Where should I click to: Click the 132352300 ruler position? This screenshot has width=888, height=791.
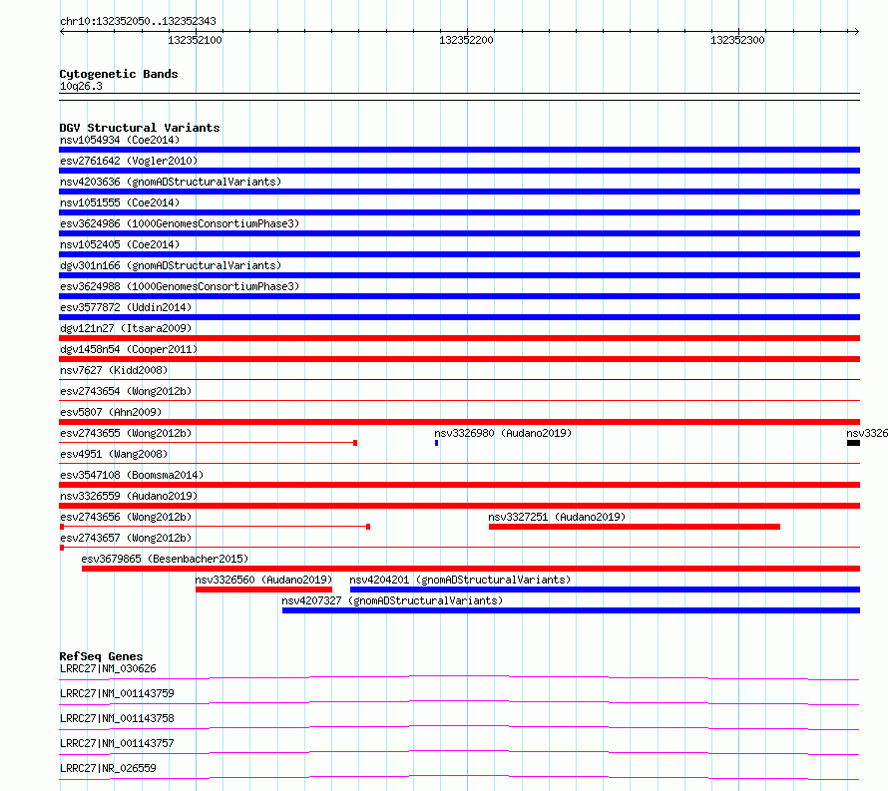[737, 40]
